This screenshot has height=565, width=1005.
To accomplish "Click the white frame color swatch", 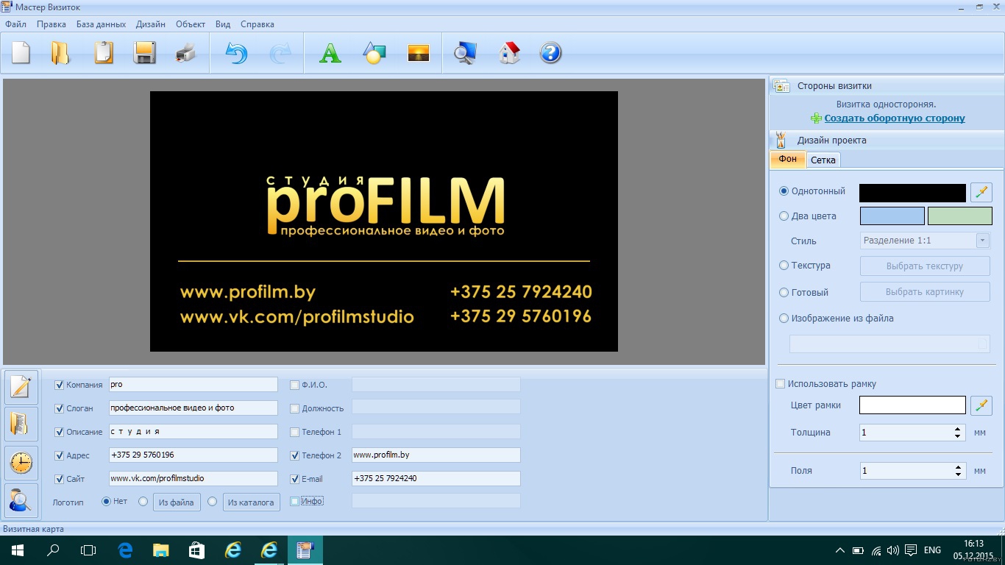I will click(912, 405).
